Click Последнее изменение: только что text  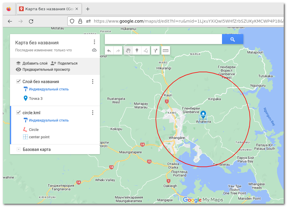click(43, 50)
